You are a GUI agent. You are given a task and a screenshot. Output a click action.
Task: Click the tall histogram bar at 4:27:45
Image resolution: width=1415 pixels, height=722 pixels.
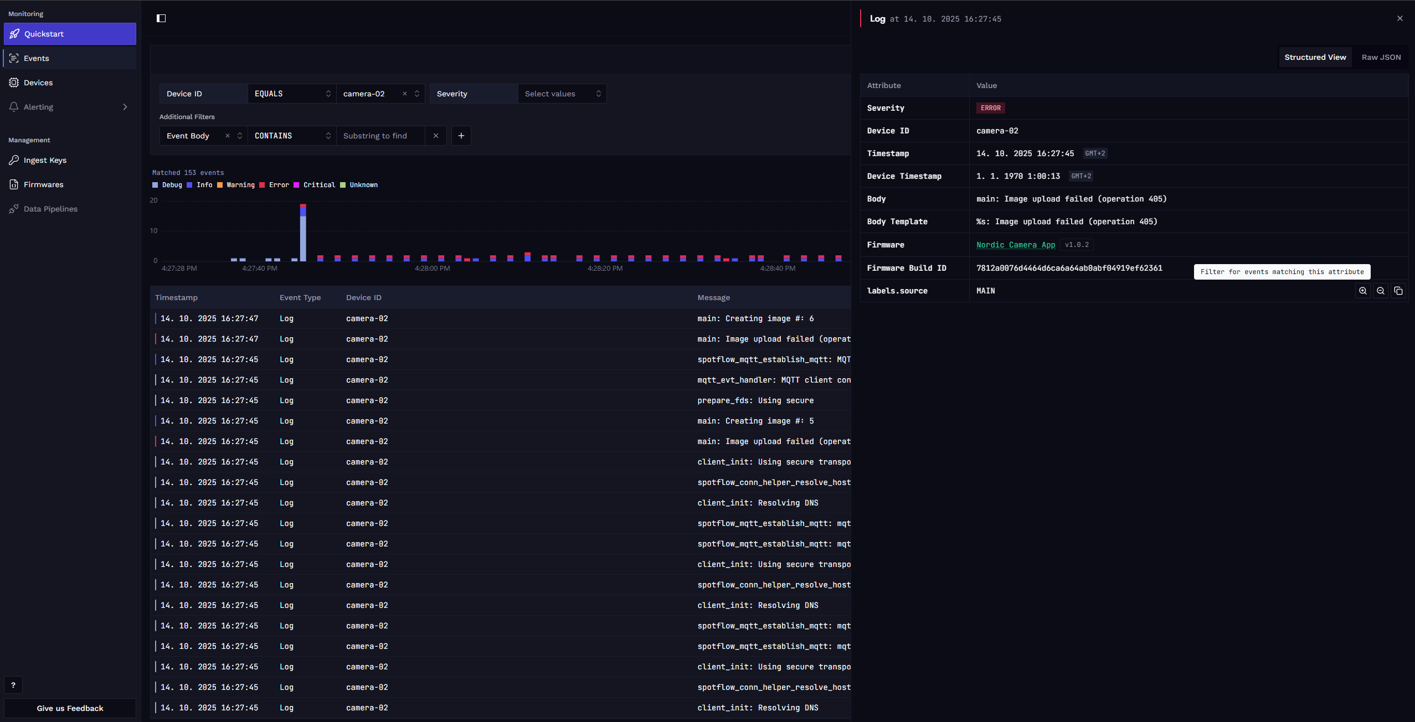[303, 233]
